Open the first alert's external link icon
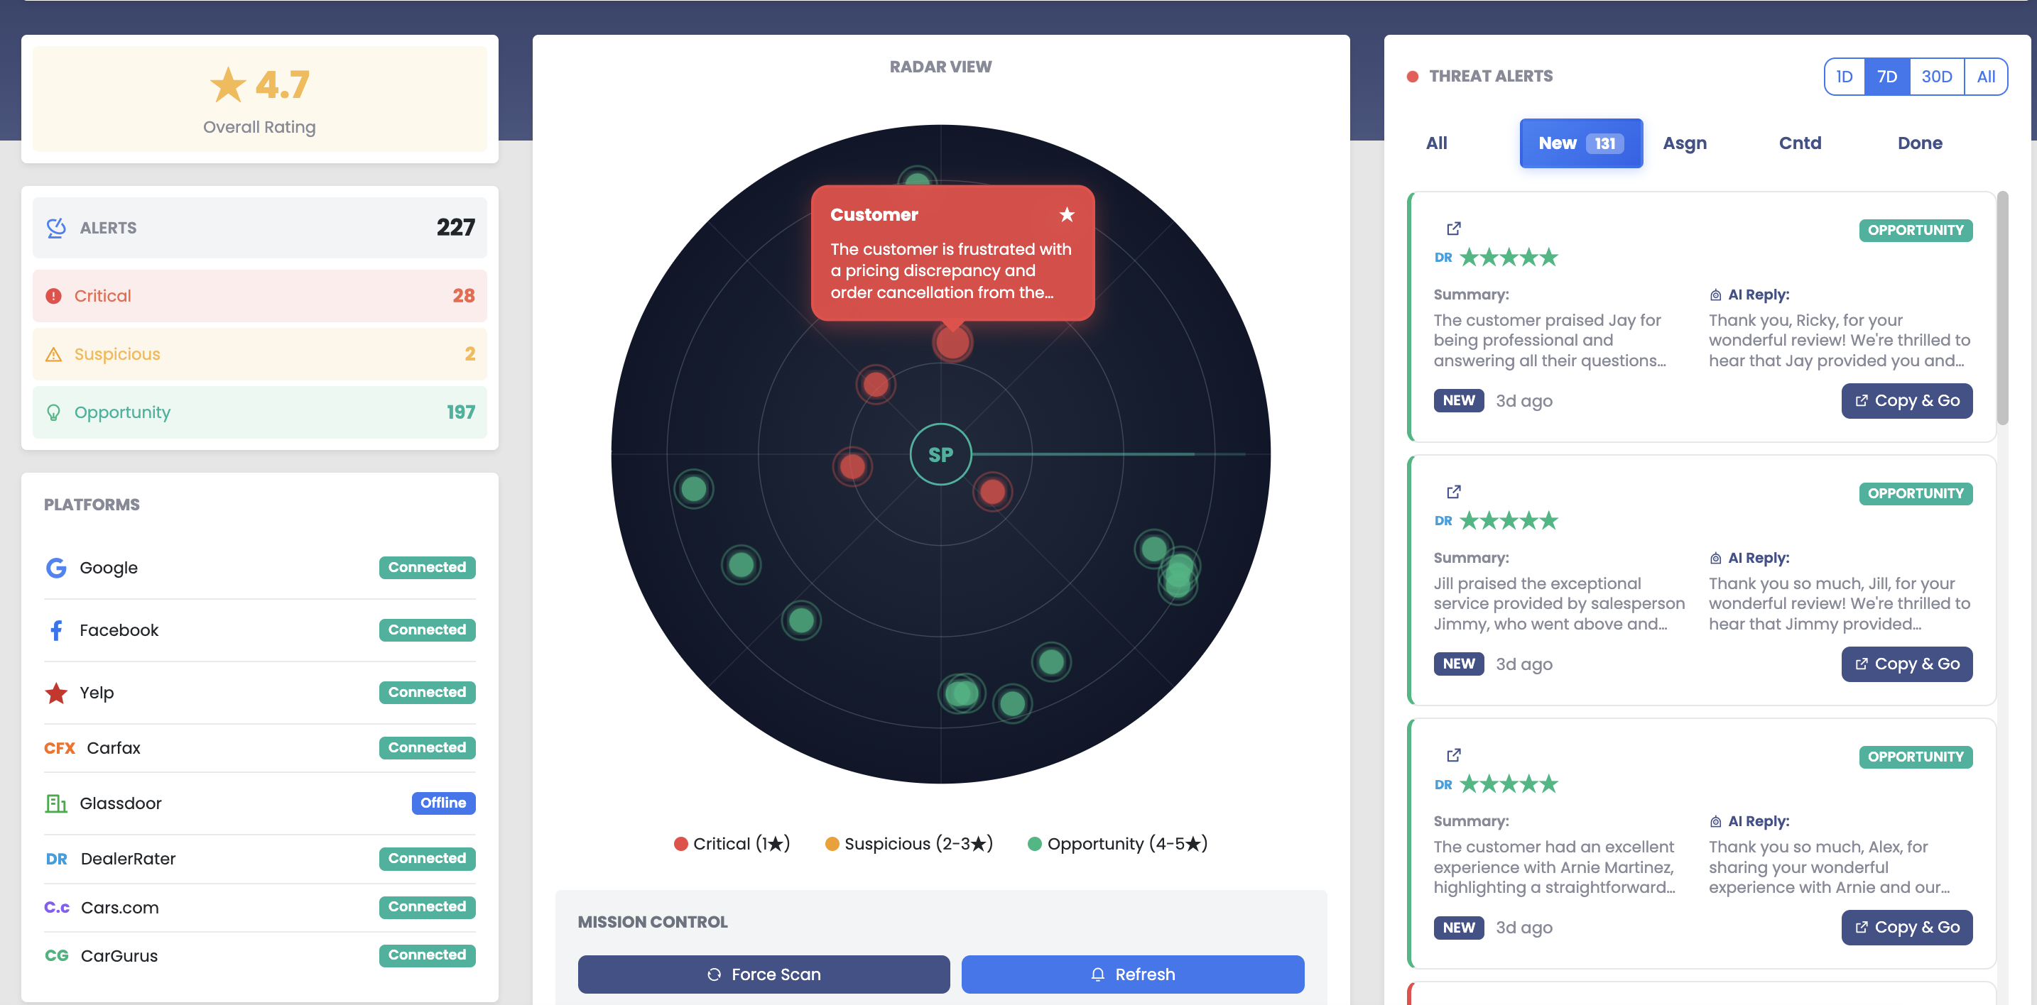 tap(1454, 229)
